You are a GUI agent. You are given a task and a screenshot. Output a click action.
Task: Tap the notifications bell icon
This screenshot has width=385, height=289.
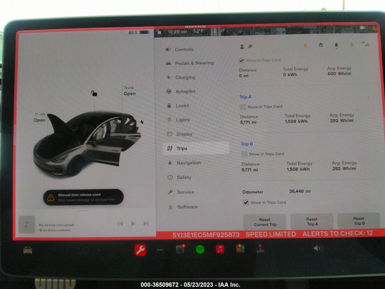click(x=336, y=45)
